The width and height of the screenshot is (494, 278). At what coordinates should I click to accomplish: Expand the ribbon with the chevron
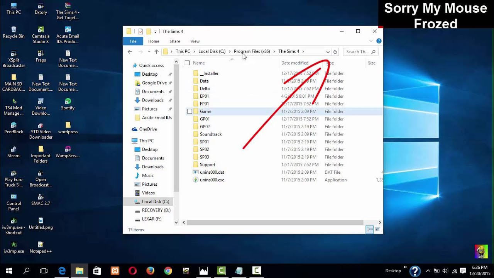(x=371, y=41)
